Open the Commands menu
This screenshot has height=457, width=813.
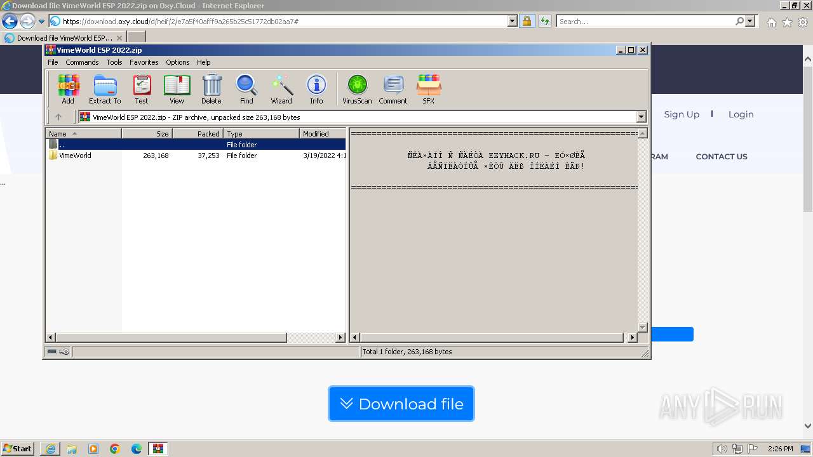click(82, 62)
